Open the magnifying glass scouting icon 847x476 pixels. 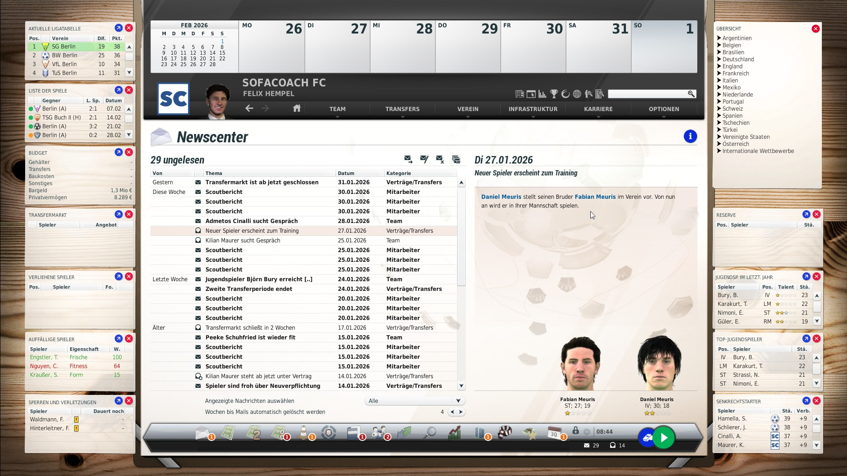coord(430,432)
